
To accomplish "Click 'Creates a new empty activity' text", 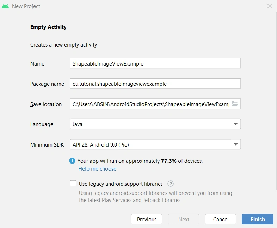I will point(63,45).
